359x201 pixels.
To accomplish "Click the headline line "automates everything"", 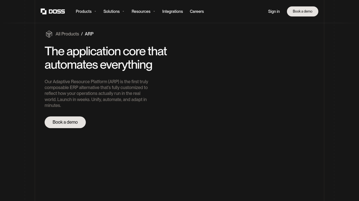I will pos(98,65).
